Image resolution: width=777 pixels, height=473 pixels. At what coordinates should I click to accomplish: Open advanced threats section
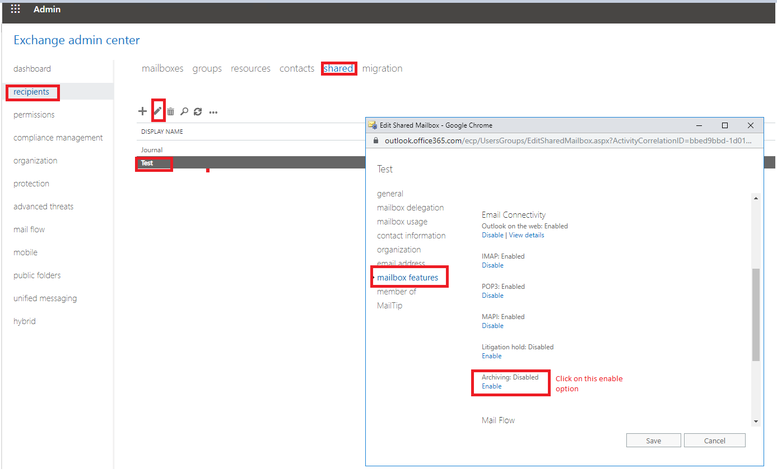click(x=44, y=207)
